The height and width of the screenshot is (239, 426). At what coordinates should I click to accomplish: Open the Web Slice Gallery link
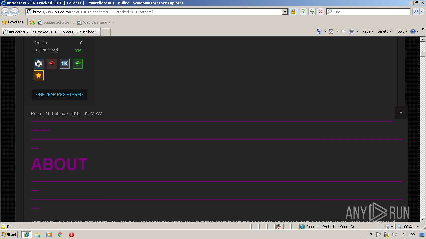[x=95, y=22]
